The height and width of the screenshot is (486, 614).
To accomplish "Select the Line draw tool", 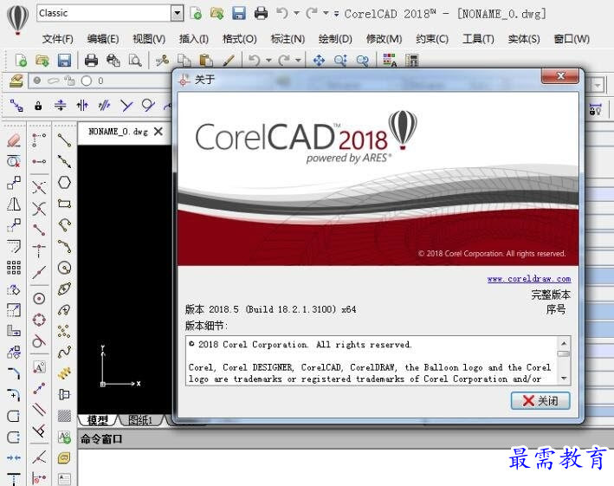I will 64,139.
